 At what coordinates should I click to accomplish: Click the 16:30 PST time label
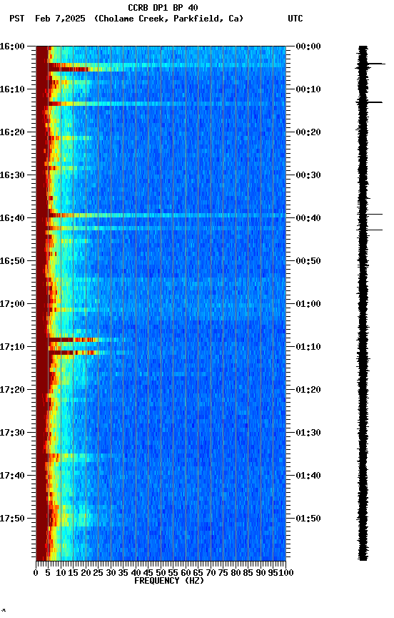click(12, 175)
